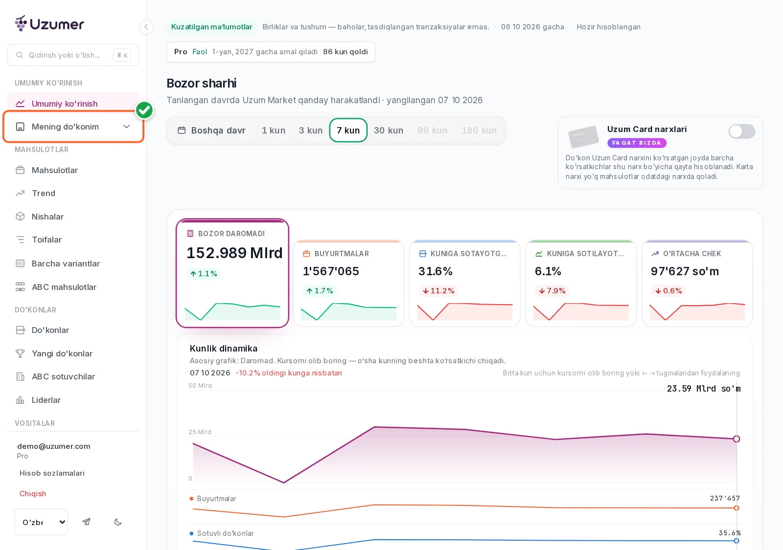This screenshot has height=550, width=783.
Task: Click the Kuzatilgan ma'lumotlar badge
Action: [x=212, y=27]
